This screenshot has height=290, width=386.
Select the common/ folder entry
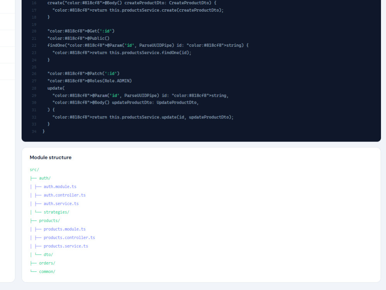click(x=47, y=271)
